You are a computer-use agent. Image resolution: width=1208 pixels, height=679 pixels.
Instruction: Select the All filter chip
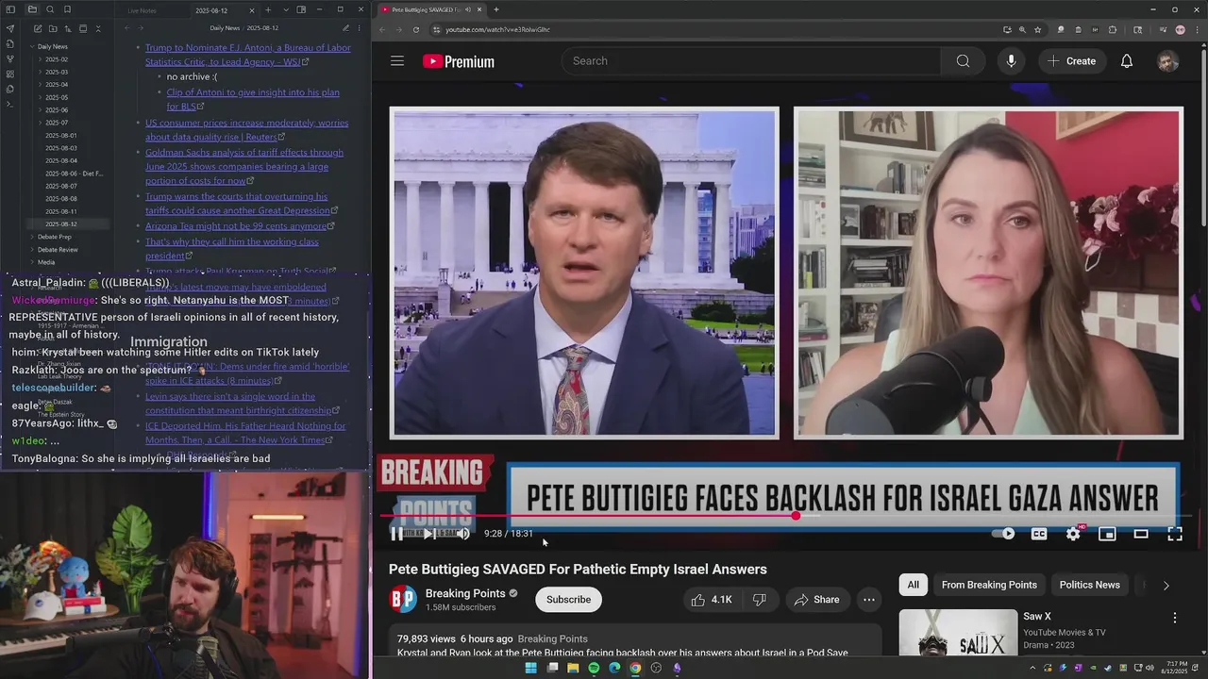[x=914, y=585]
